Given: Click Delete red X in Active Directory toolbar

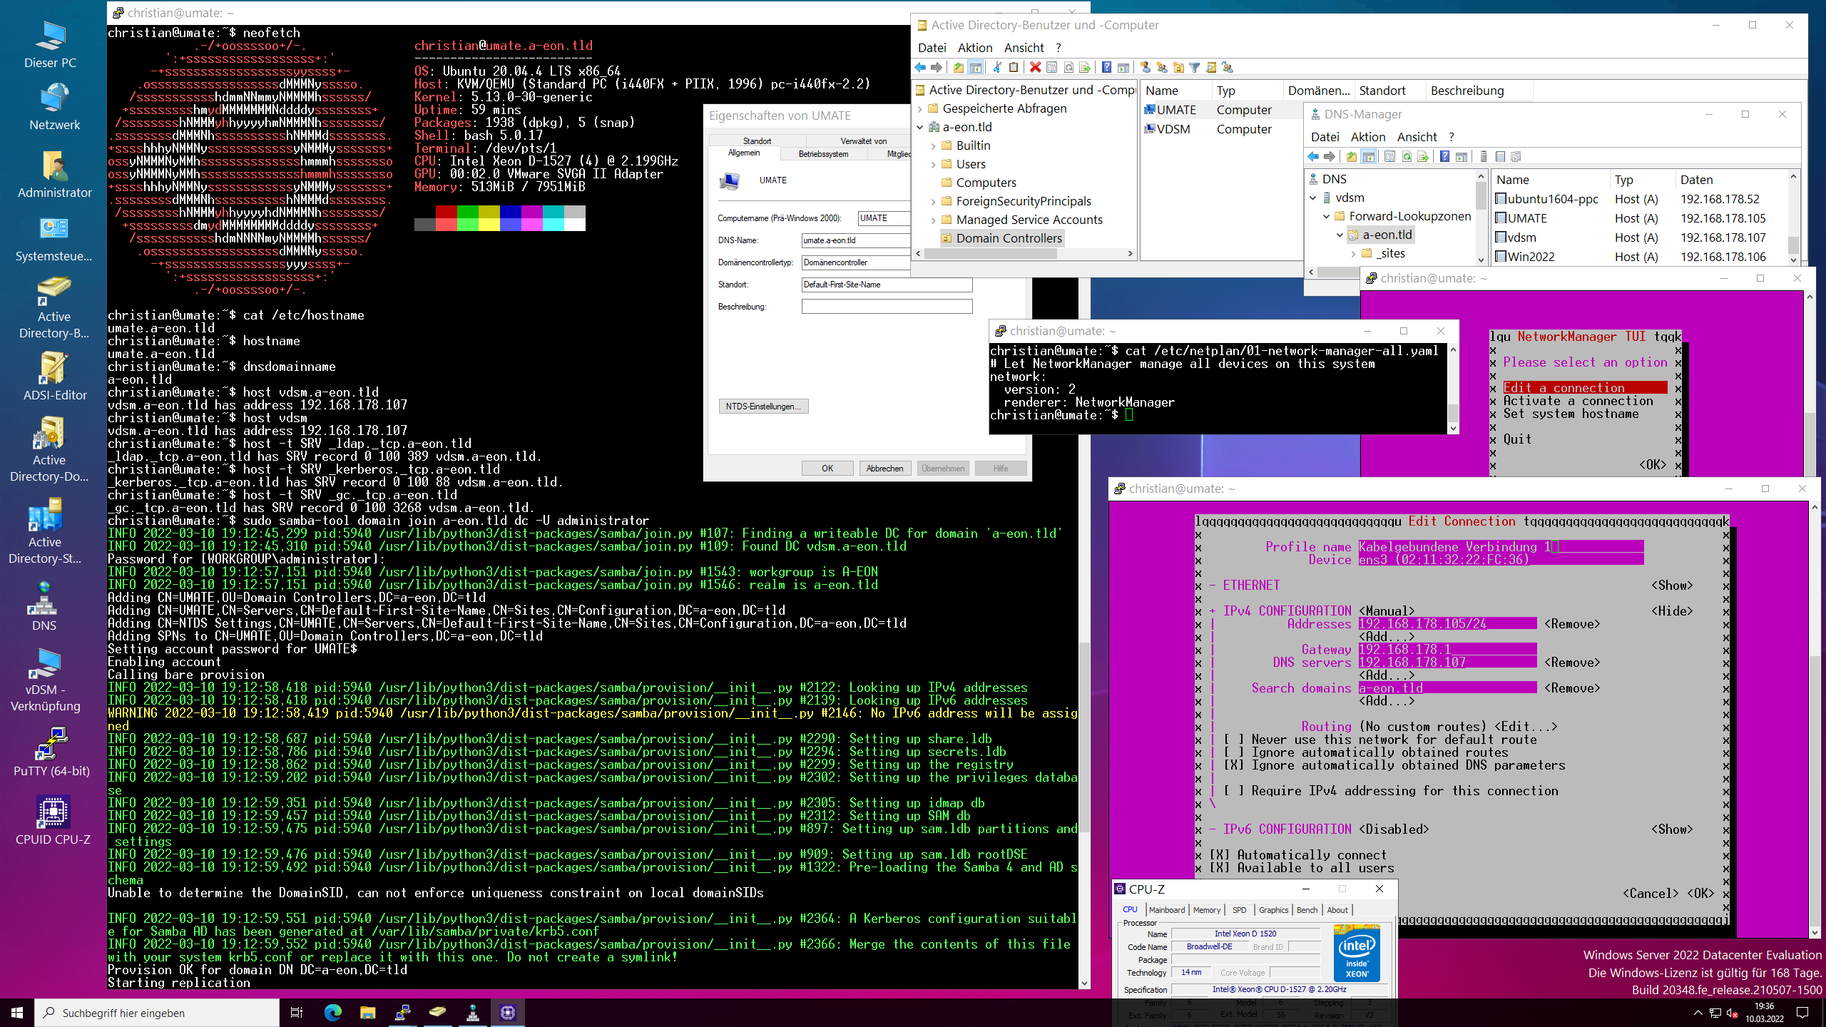Looking at the screenshot, I should [1035, 67].
